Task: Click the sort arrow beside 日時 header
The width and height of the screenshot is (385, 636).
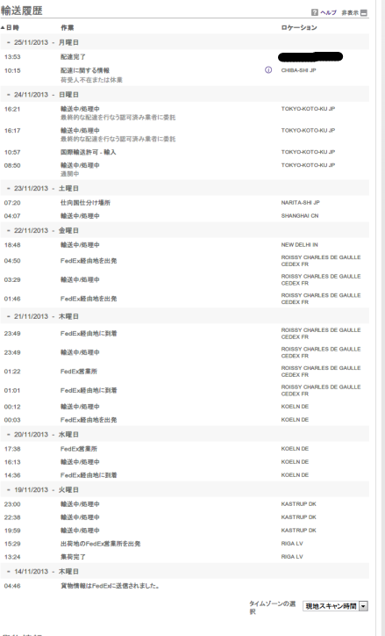Action: click(x=3, y=27)
